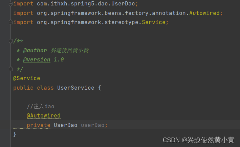Click the fold end marker beside Service import
The height and width of the screenshot is (147, 240).
point(10,22)
